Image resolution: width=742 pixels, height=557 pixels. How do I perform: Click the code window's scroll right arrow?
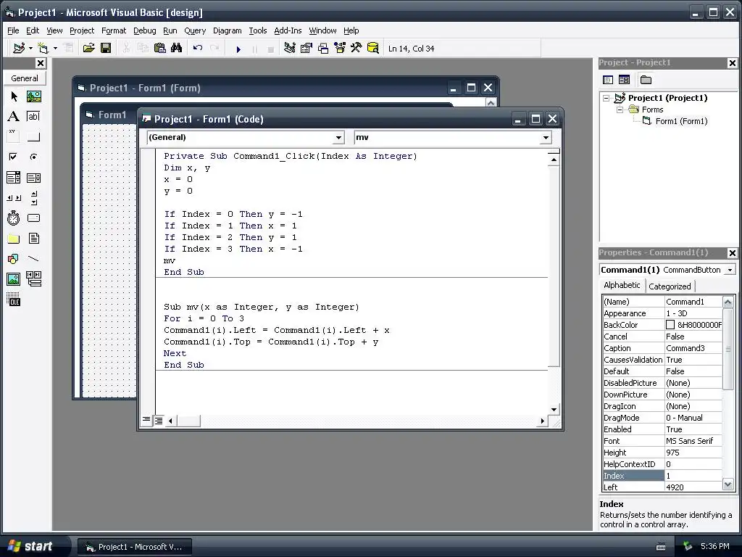pyautogui.click(x=542, y=421)
